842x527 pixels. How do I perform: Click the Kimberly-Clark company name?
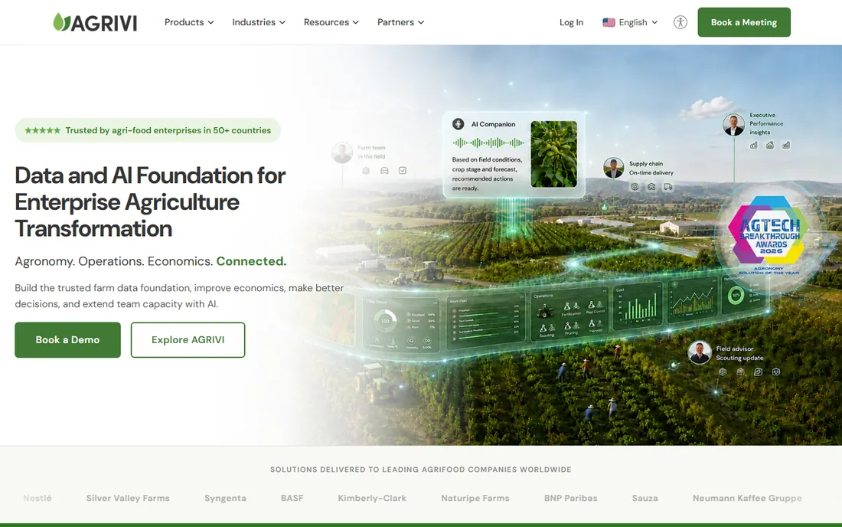(372, 498)
